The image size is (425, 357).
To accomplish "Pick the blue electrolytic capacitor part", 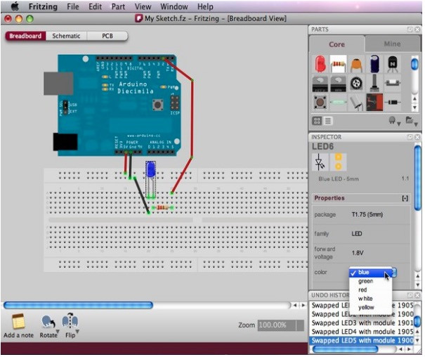I will (374, 64).
